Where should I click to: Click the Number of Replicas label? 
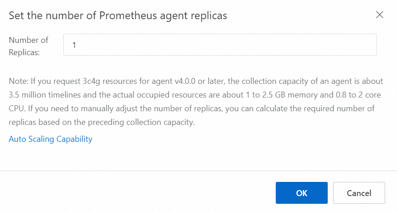point(28,46)
